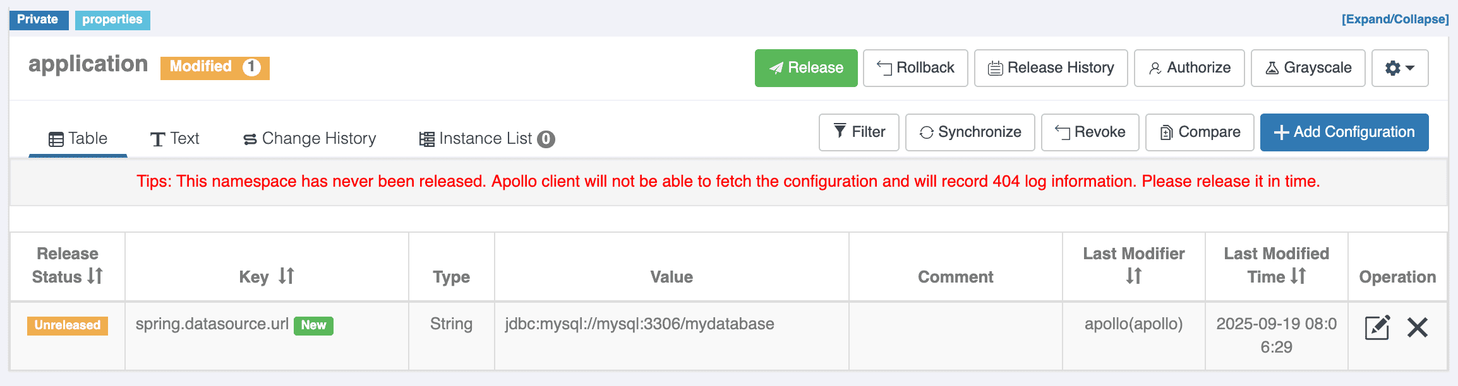1458x386 pixels.
Task: Open Release History
Action: [x=1051, y=68]
